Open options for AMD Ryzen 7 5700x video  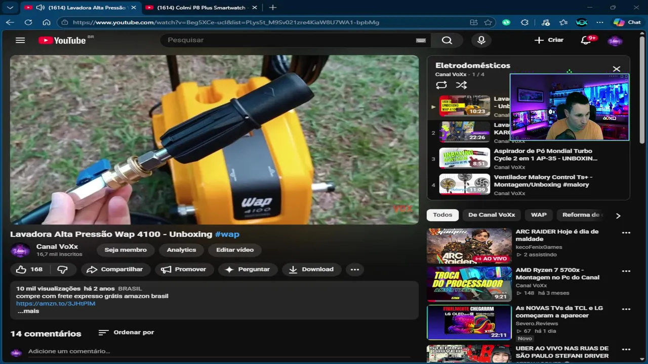tap(626, 271)
